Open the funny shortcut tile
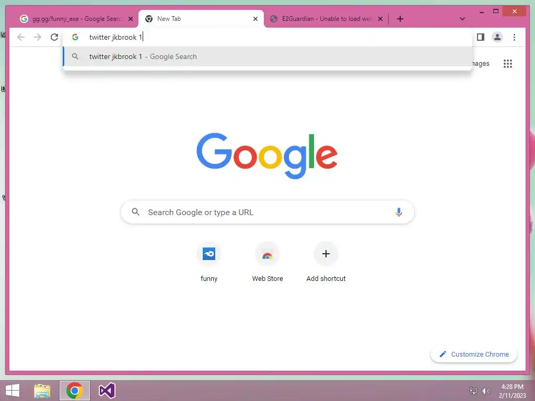 point(209,262)
